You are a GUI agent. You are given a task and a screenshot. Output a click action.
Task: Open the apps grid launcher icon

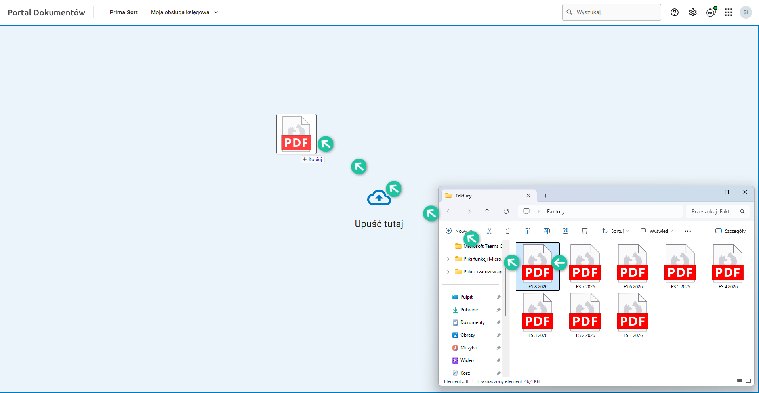tap(728, 12)
